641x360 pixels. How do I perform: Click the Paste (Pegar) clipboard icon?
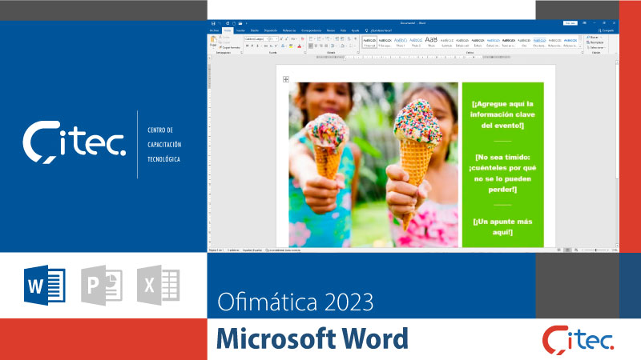point(213,40)
